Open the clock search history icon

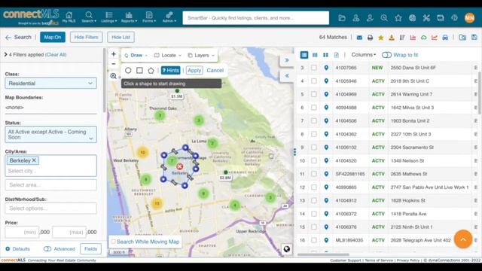coord(384,18)
